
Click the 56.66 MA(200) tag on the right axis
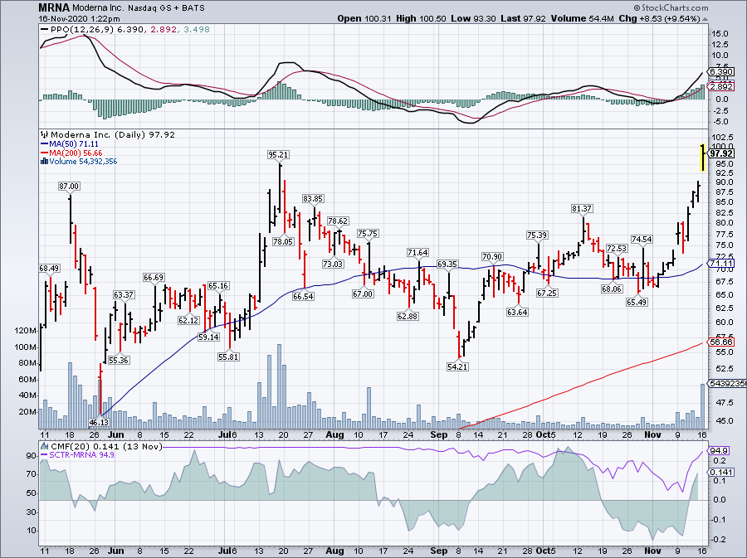click(721, 342)
